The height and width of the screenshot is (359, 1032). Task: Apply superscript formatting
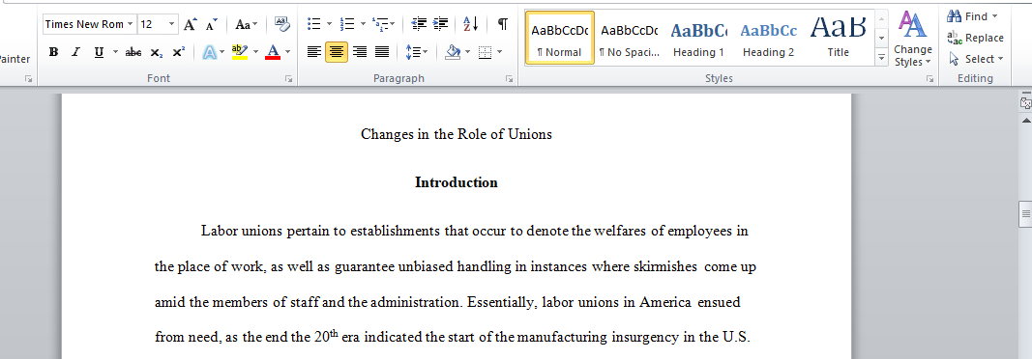(178, 52)
